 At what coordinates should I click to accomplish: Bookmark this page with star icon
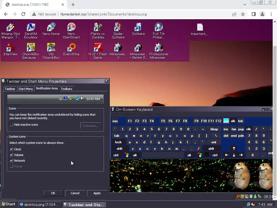point(243,14)
